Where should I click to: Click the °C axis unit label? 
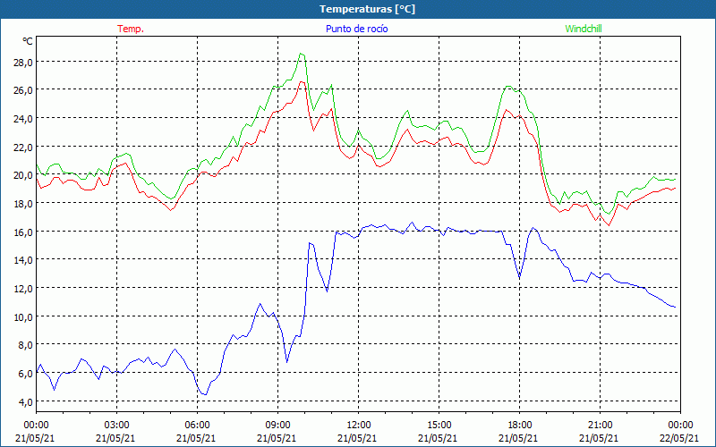28,41
